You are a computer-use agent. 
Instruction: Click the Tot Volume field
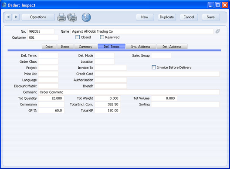point(164,98)
